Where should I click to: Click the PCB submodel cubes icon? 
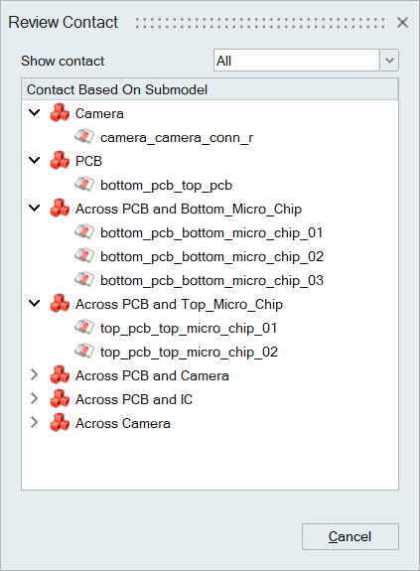click(x=60, y=161)
